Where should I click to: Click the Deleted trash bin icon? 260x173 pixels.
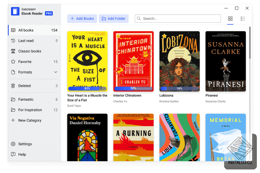[13, 86]
